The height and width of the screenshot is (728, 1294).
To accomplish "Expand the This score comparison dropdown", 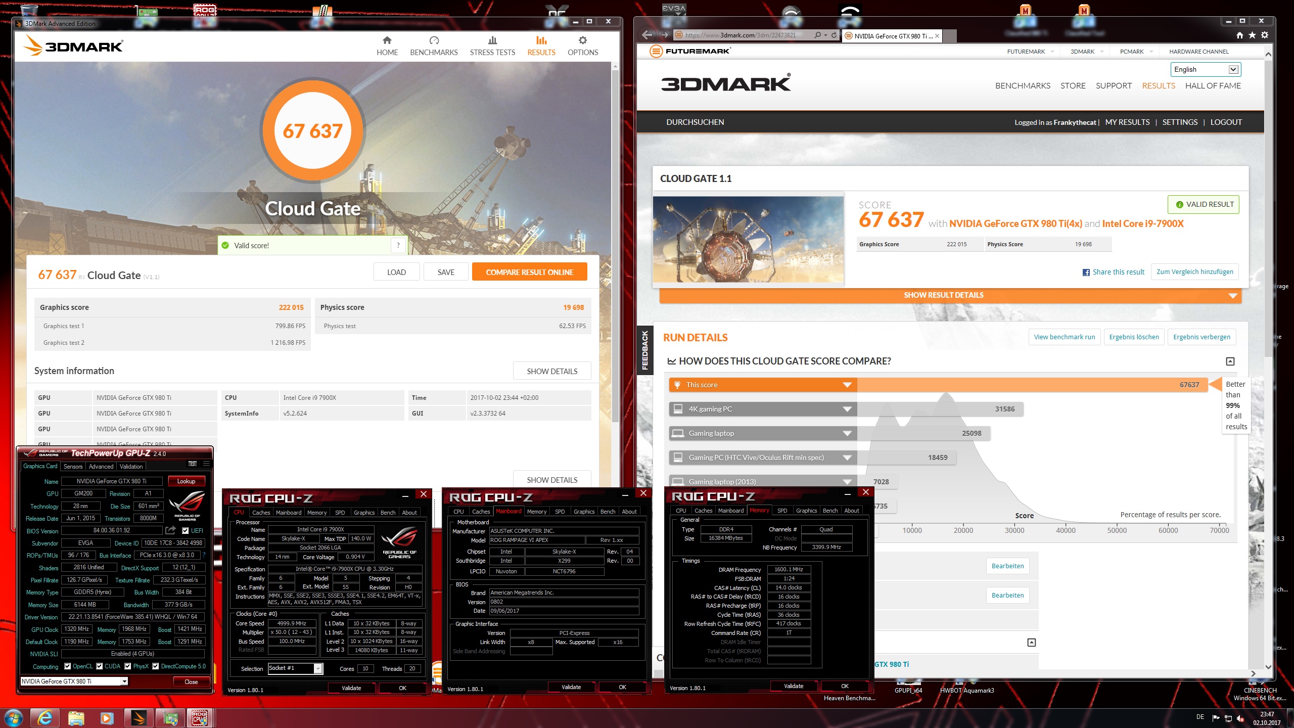I will 847,385.
